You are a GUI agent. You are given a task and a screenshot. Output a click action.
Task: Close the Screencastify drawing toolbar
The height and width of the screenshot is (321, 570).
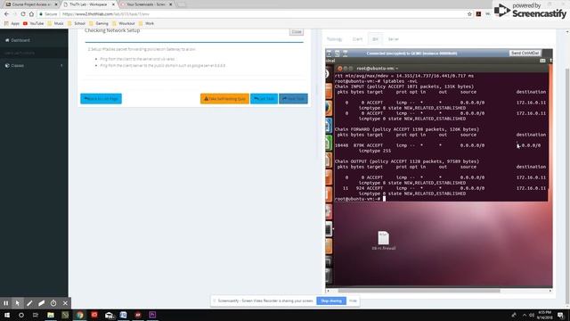pos(65,303)
